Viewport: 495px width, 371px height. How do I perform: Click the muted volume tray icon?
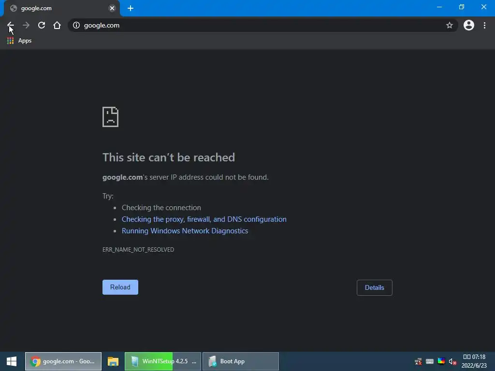pyautogui.click(x=452, y=361)
